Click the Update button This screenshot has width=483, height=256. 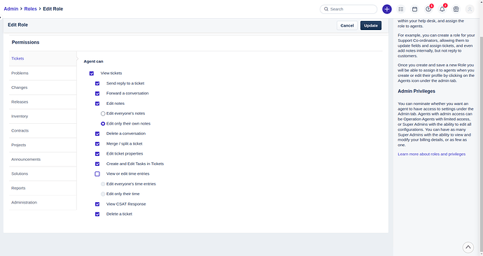pos(371,26)
